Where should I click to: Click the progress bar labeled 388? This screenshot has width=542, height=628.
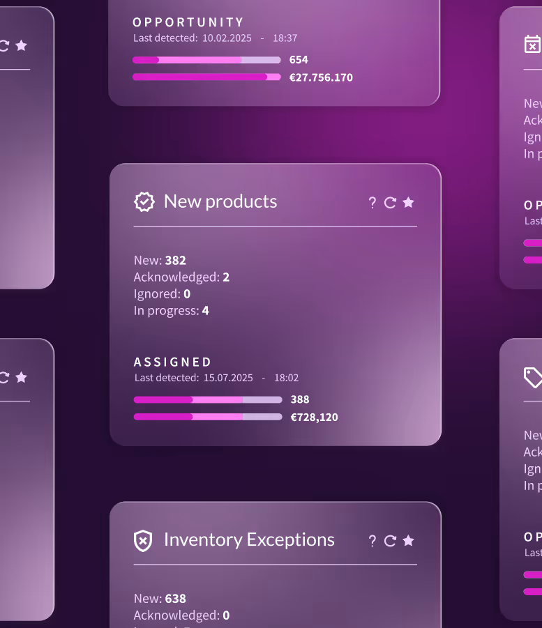(208, 399)
